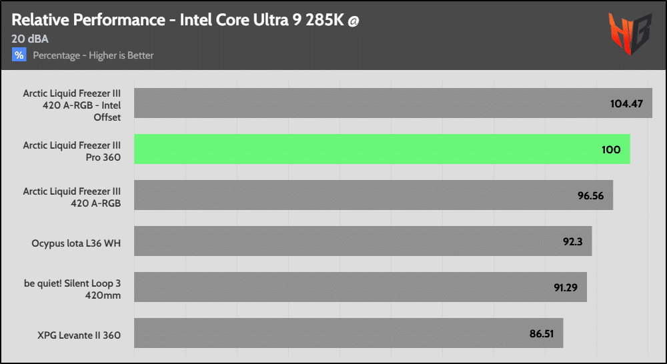Select the be quiet! Silent Loop 3 420mm label
This screenshot has width=667, height=364.
click(73, 289)
